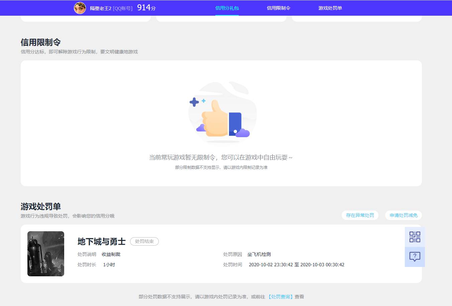Click the 处罚结束 status badge

[144, 241]
